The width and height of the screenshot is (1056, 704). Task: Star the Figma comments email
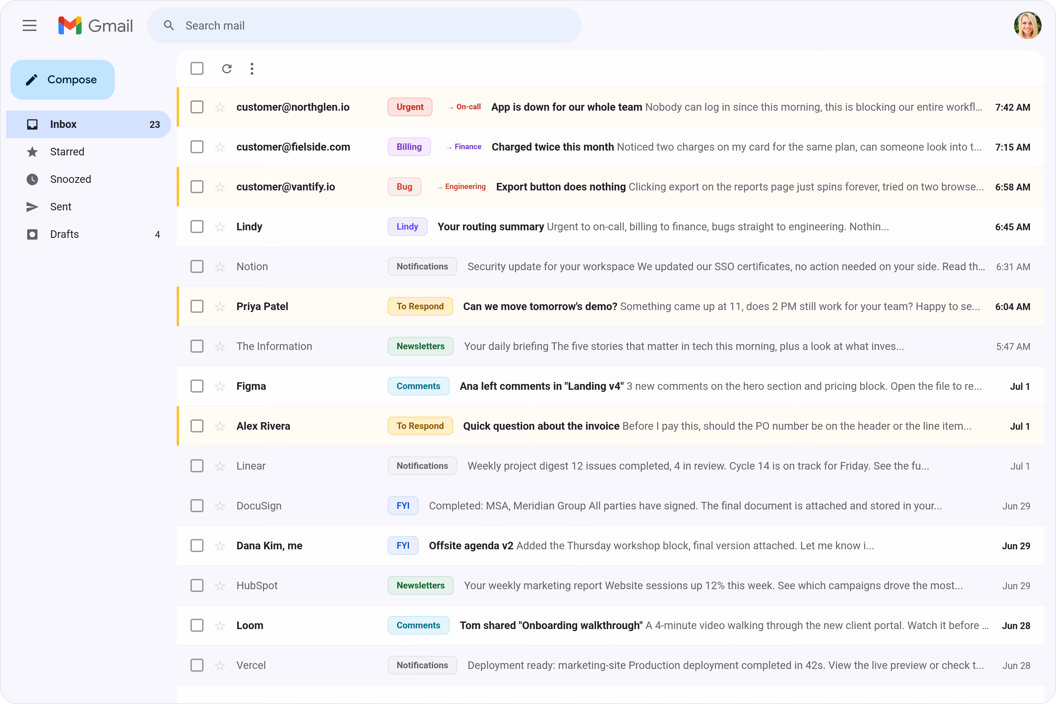[220, 387]
